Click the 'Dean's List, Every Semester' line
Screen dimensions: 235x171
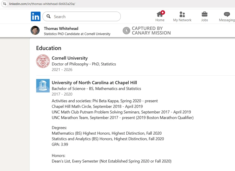112,161
